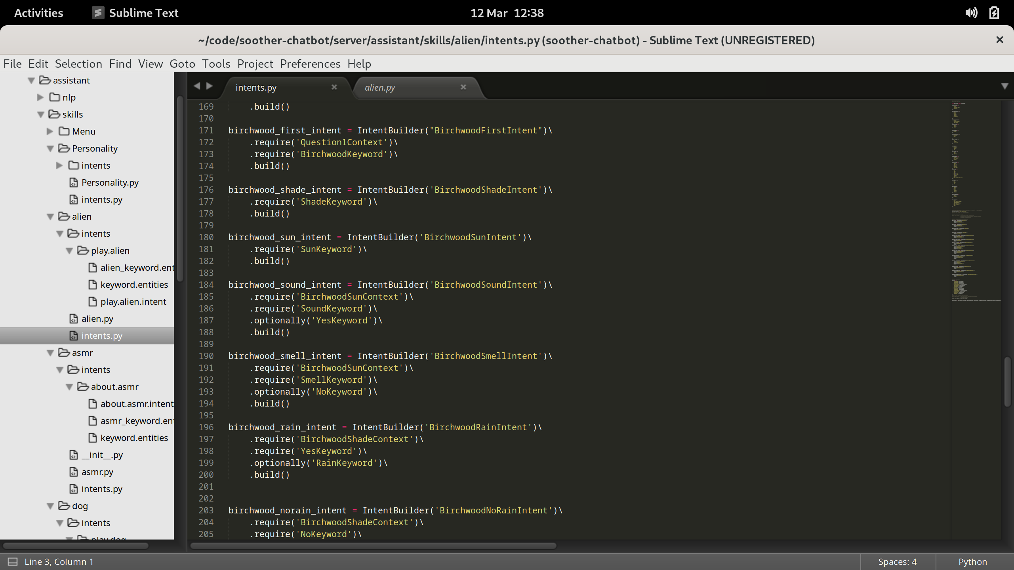Viewport: 1014px width, 570px height.
Task: Click the side bar toggle icon in status bar
Action: click(13, 562)
